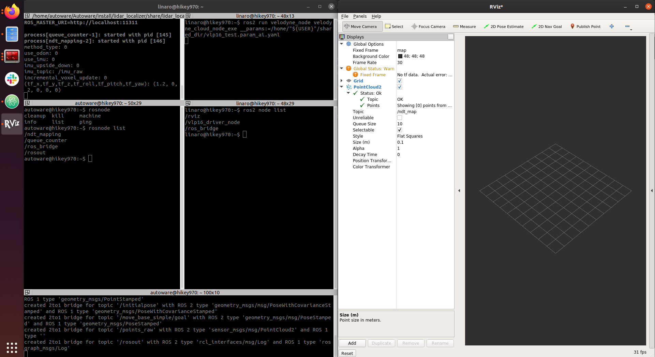This screenshot has height=357, width=655.
Task: Open the File menu
Action: 345,16
